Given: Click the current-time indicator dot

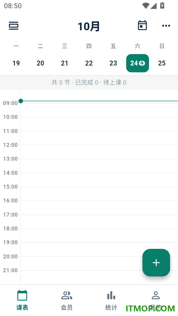Looking at the screenshot, I should 20,101.
